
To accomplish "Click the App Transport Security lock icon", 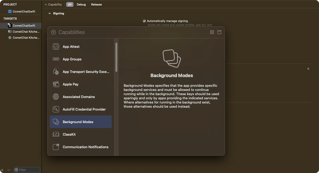I will click(x=56, y=72).
